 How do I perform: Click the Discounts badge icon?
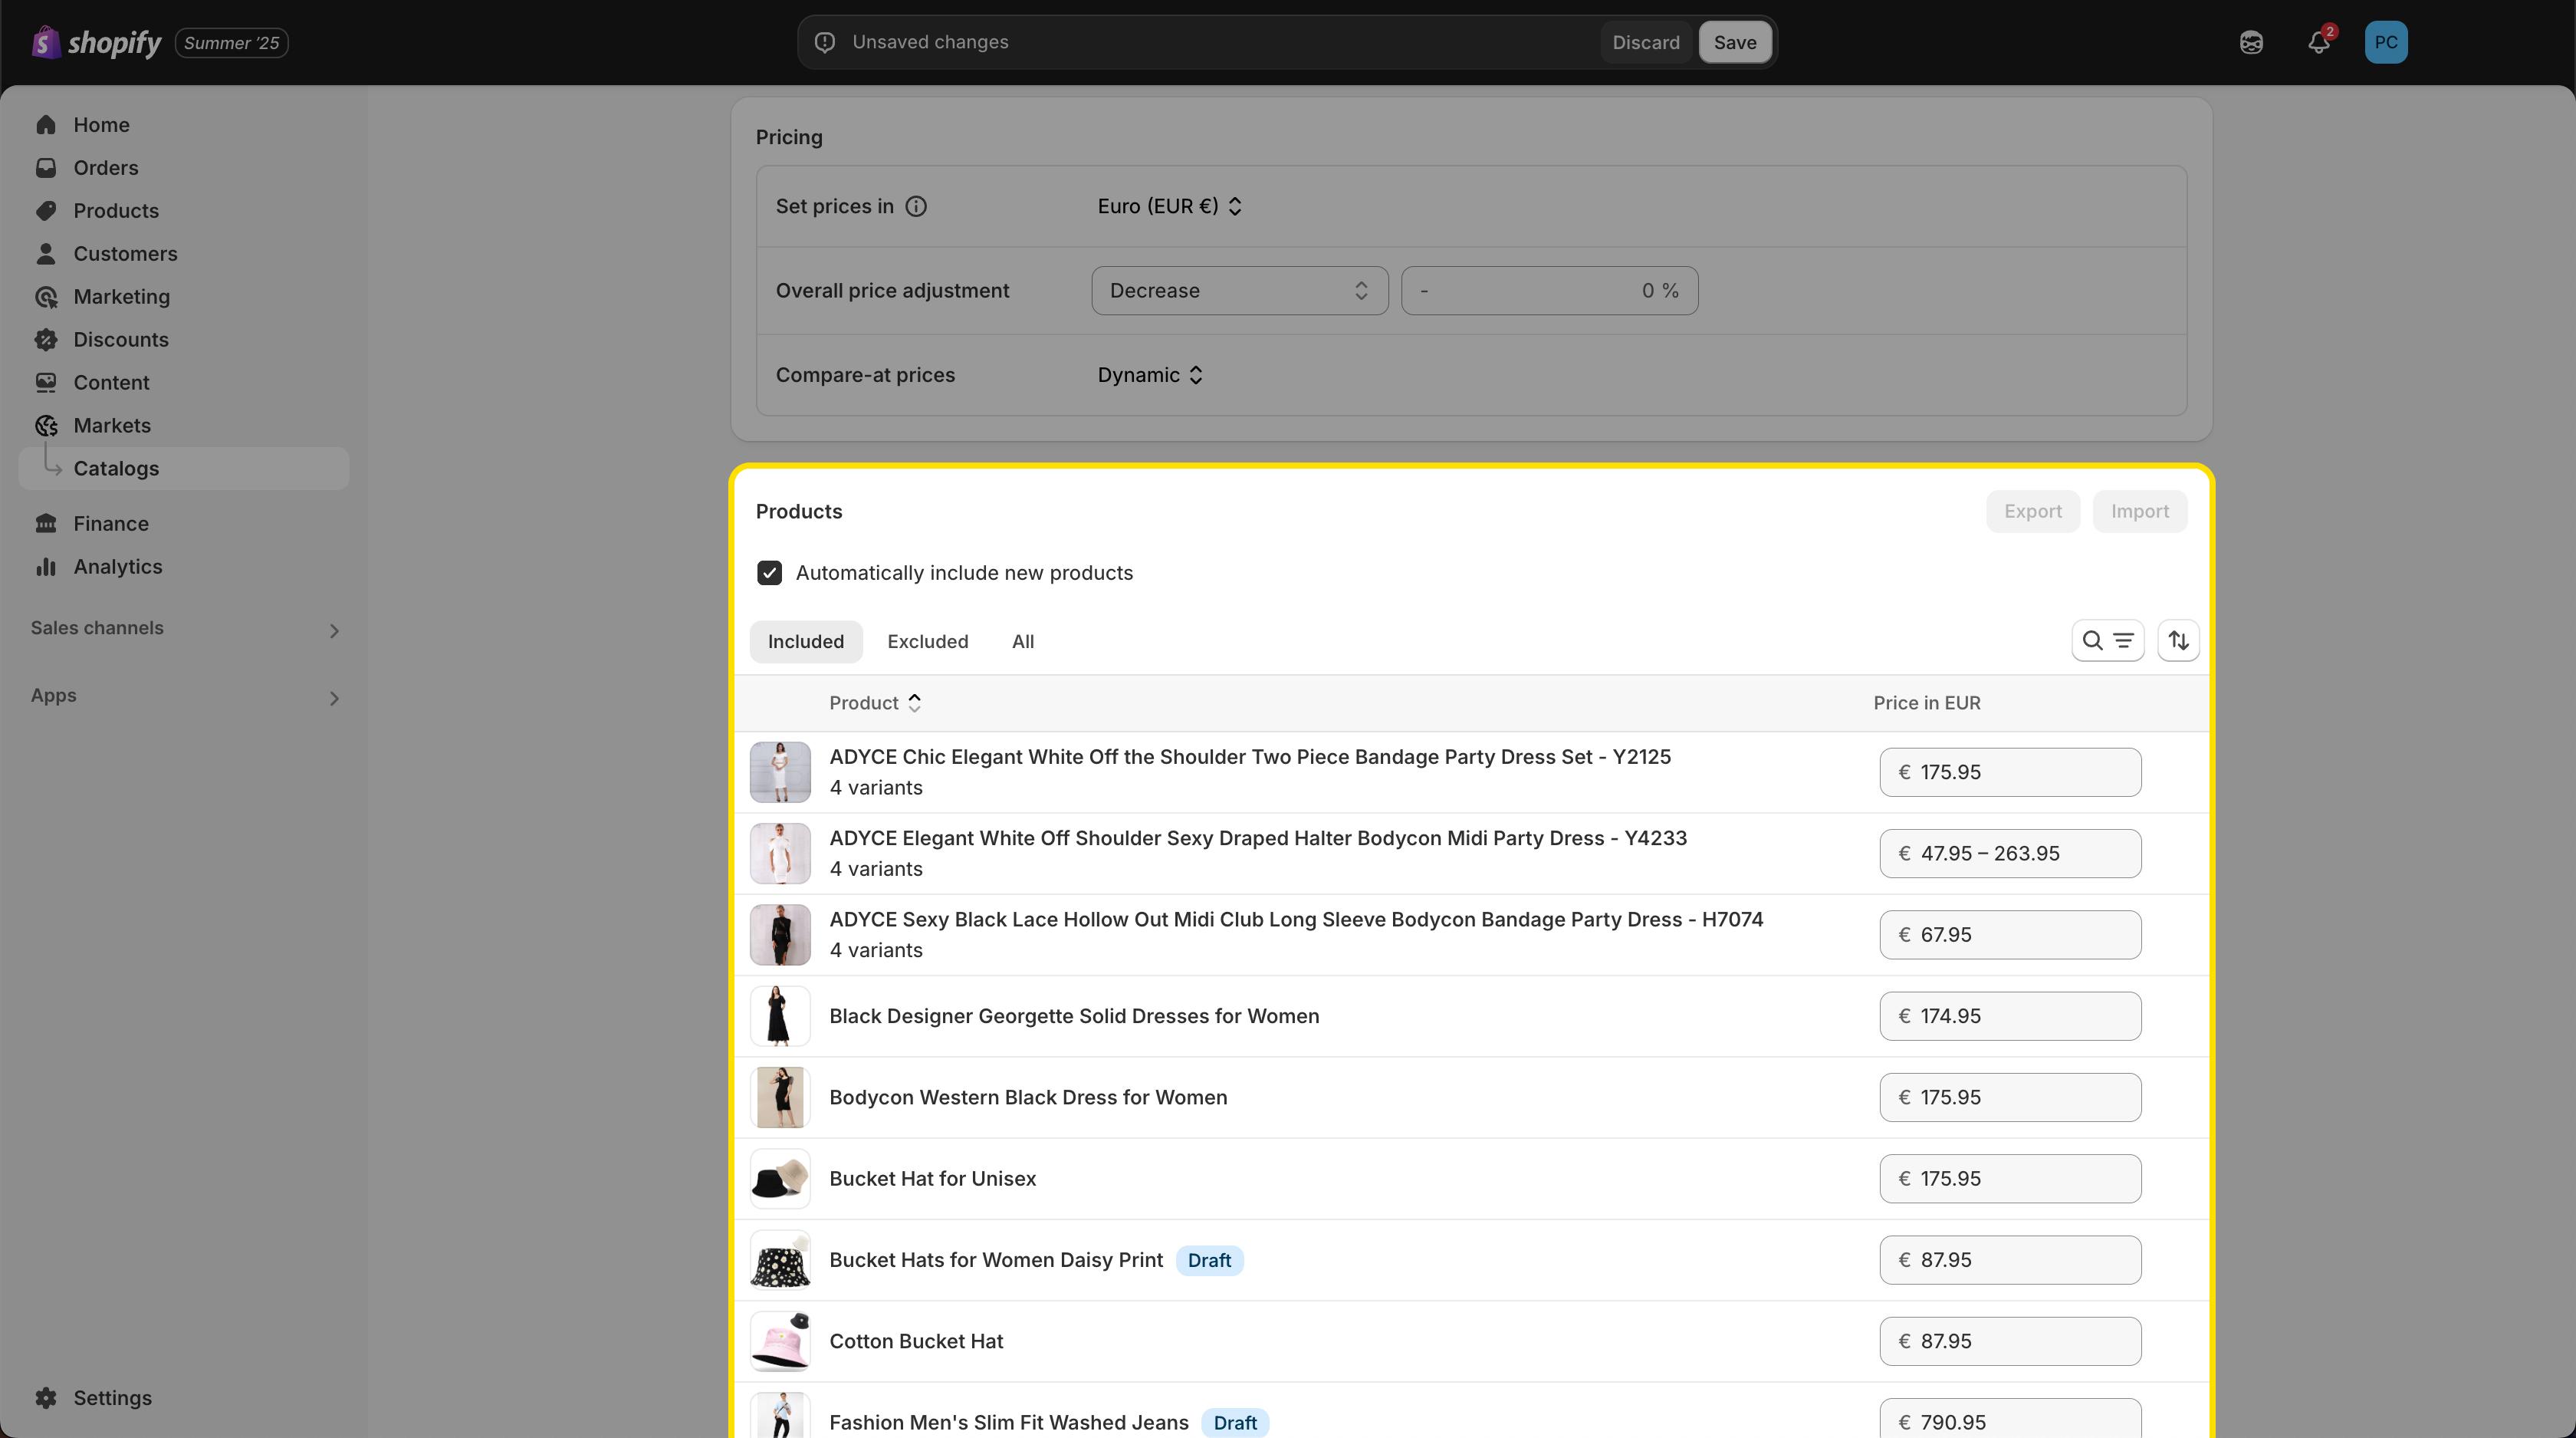pyautogui.click(x=46, y=340)
